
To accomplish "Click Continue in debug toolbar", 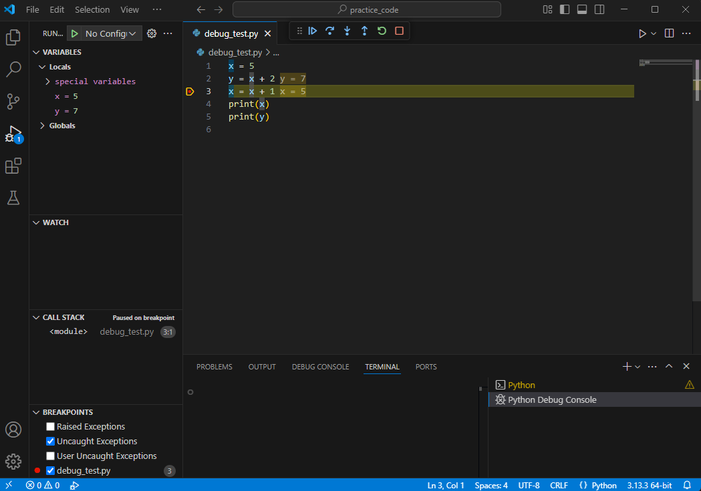I will [313, 31].
